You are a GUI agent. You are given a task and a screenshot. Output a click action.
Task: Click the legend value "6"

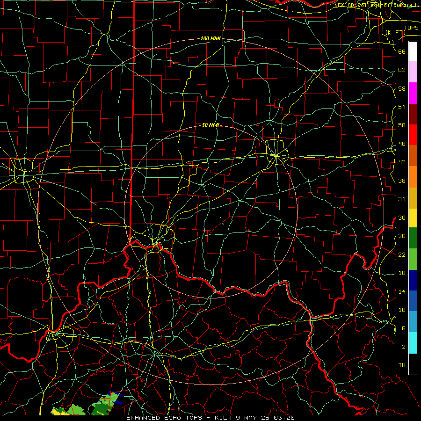[x=403, y=328]
